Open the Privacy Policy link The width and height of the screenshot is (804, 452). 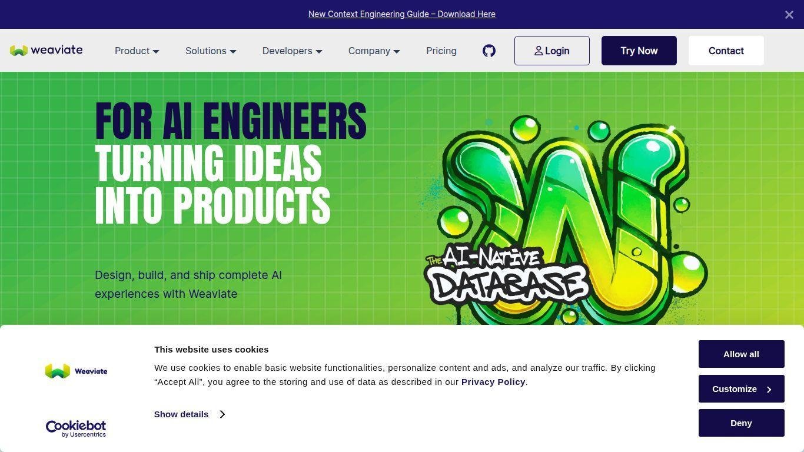(493, 382)
